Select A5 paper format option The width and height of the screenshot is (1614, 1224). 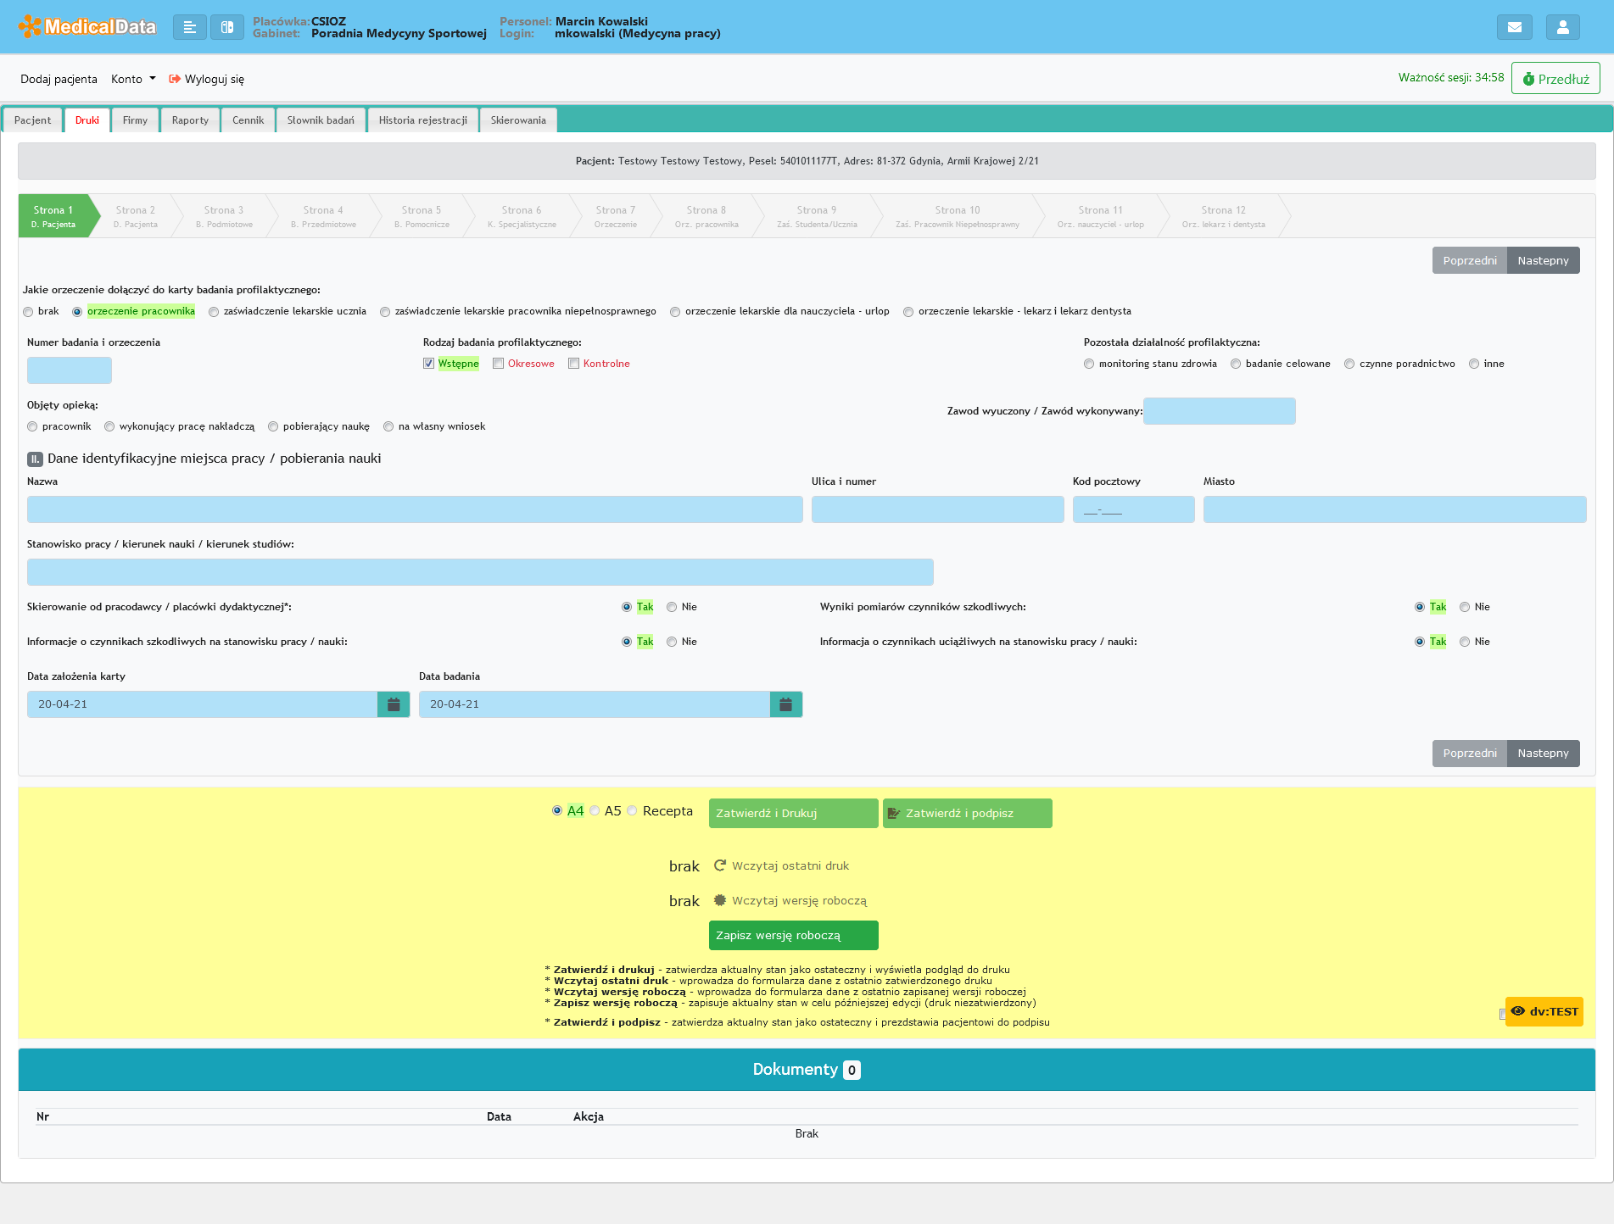[x=595, y=811]
